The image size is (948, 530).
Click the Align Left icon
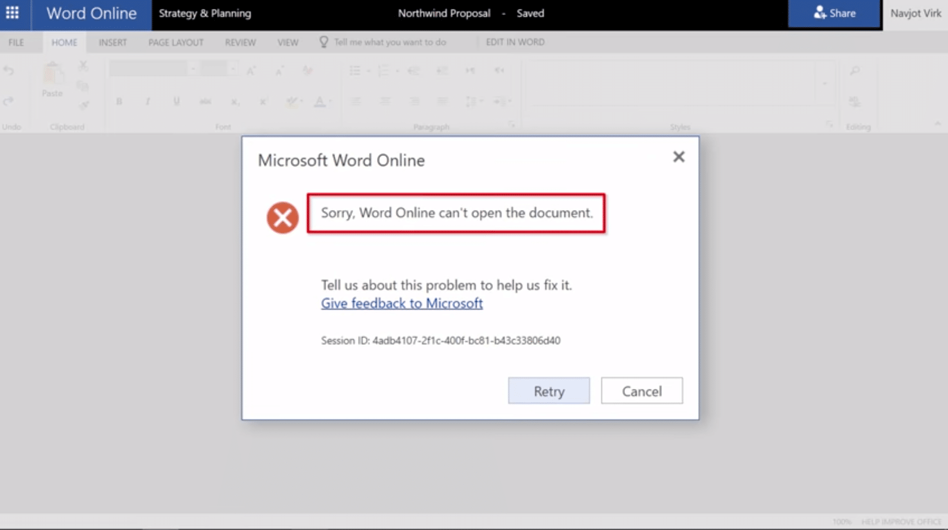coord(356,101)
